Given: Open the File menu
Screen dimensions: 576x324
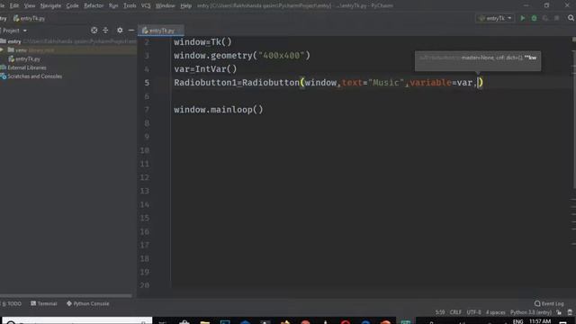Looking at the screenshot, I should 2,5.
